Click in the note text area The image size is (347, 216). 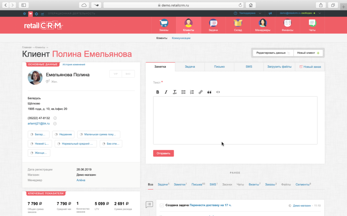[235, 120]
